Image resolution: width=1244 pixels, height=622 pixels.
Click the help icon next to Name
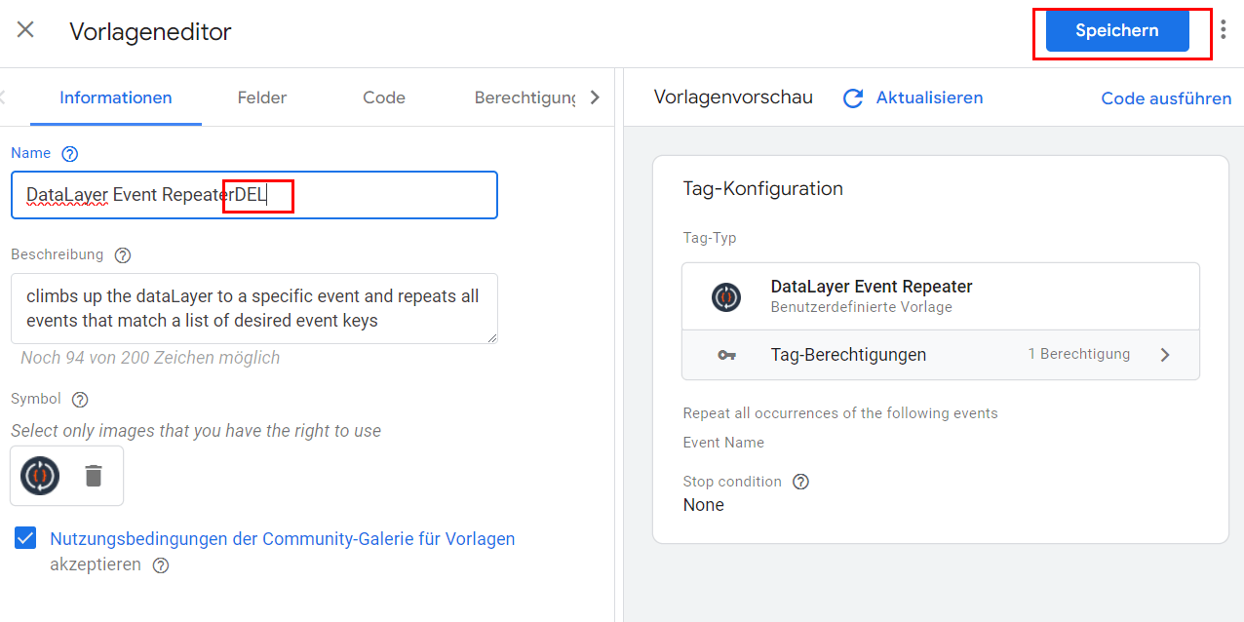(x=69, y=154)
